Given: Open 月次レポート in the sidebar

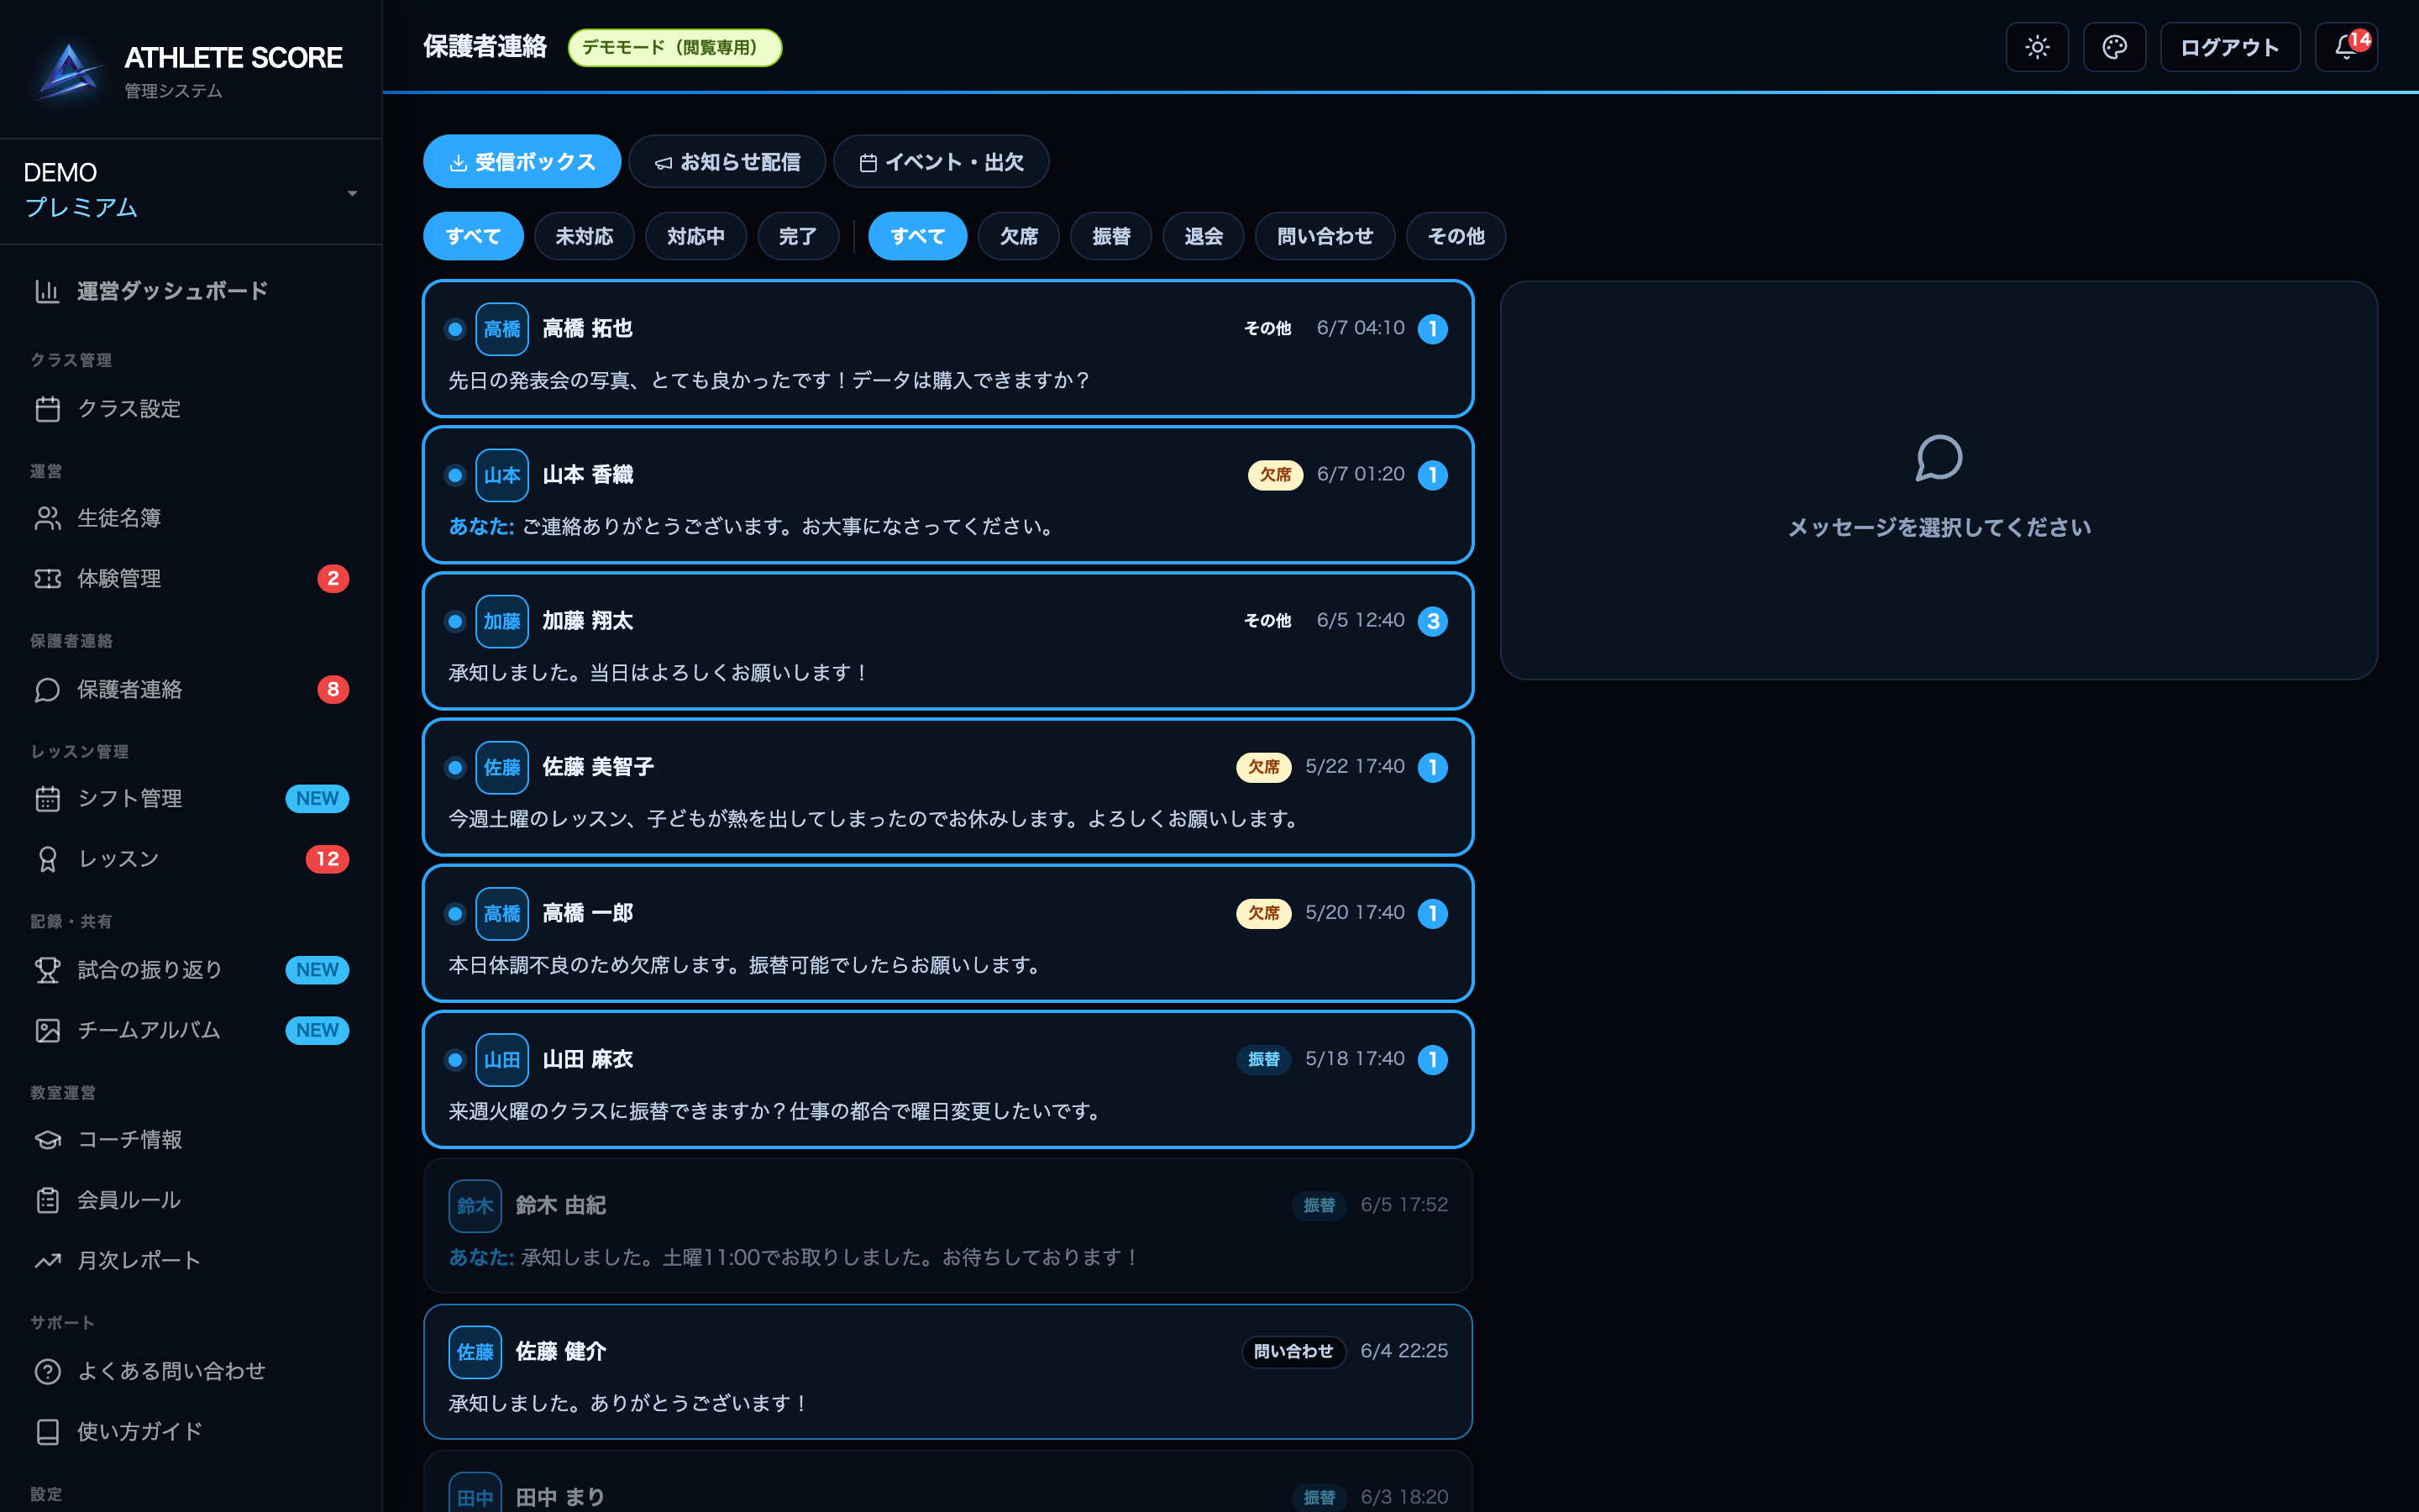Looking at the screenshot, I should pos(190,1261).
